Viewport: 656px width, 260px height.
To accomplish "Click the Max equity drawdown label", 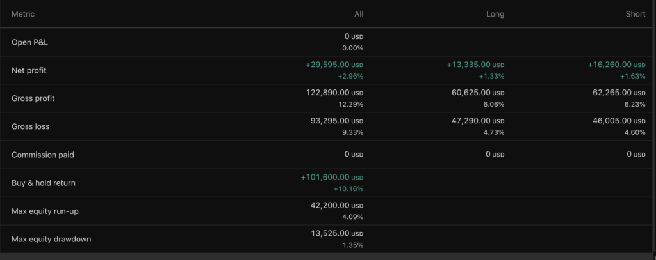I will 51,239.
